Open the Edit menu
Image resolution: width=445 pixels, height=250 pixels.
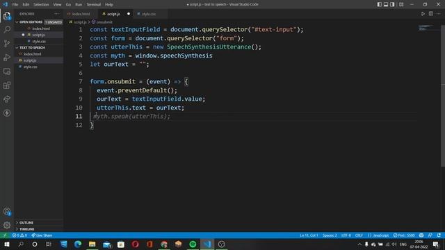pos(26,5)
